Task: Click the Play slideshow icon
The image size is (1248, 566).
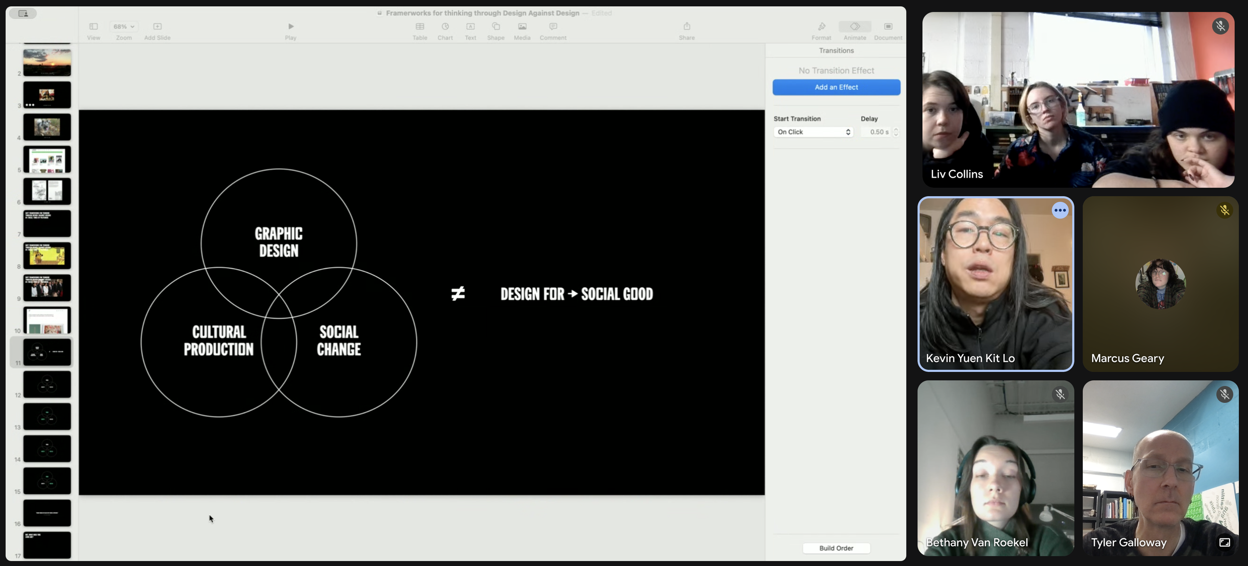Action: point(291,26)
